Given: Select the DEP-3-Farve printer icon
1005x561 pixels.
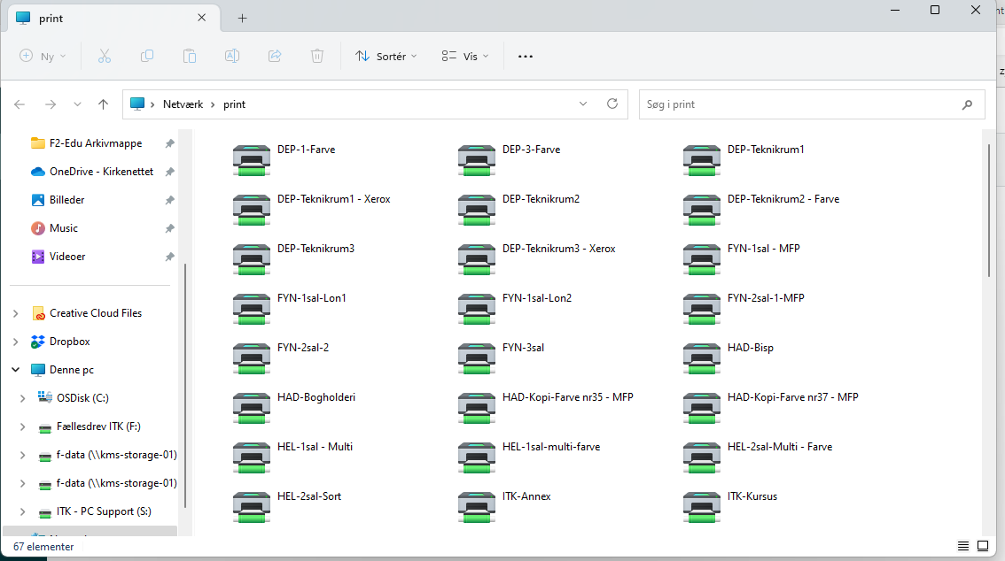Looking at the screenshot, I should click(x=476, y=160).
